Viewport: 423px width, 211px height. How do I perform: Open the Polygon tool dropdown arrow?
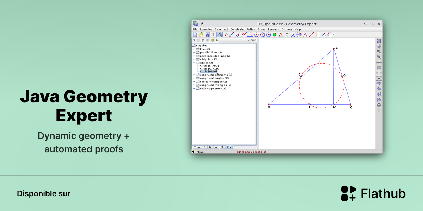pyautogui.click(x=334, y=34)
